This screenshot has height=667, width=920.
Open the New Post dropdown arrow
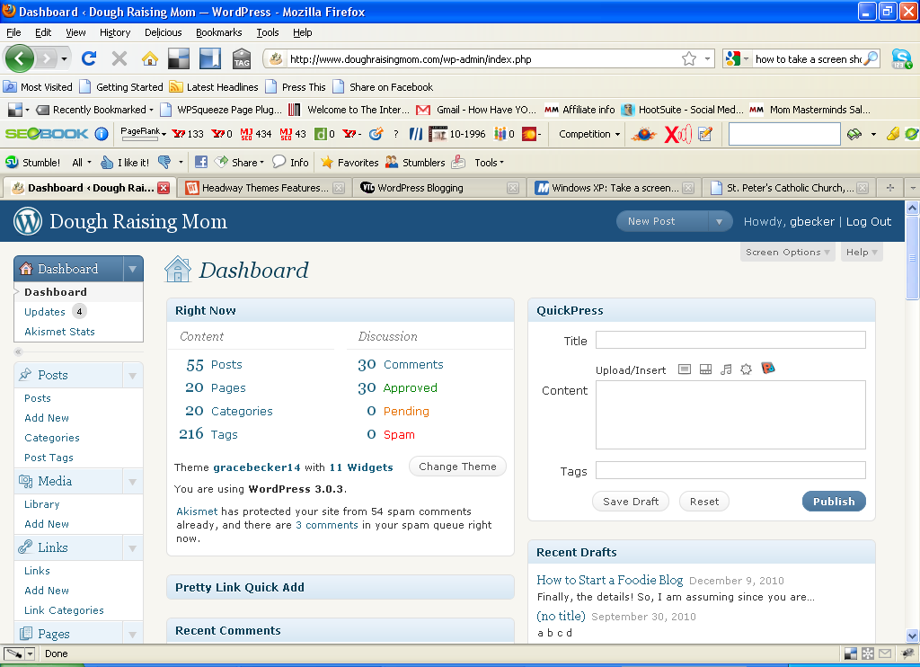click(719, 221)
